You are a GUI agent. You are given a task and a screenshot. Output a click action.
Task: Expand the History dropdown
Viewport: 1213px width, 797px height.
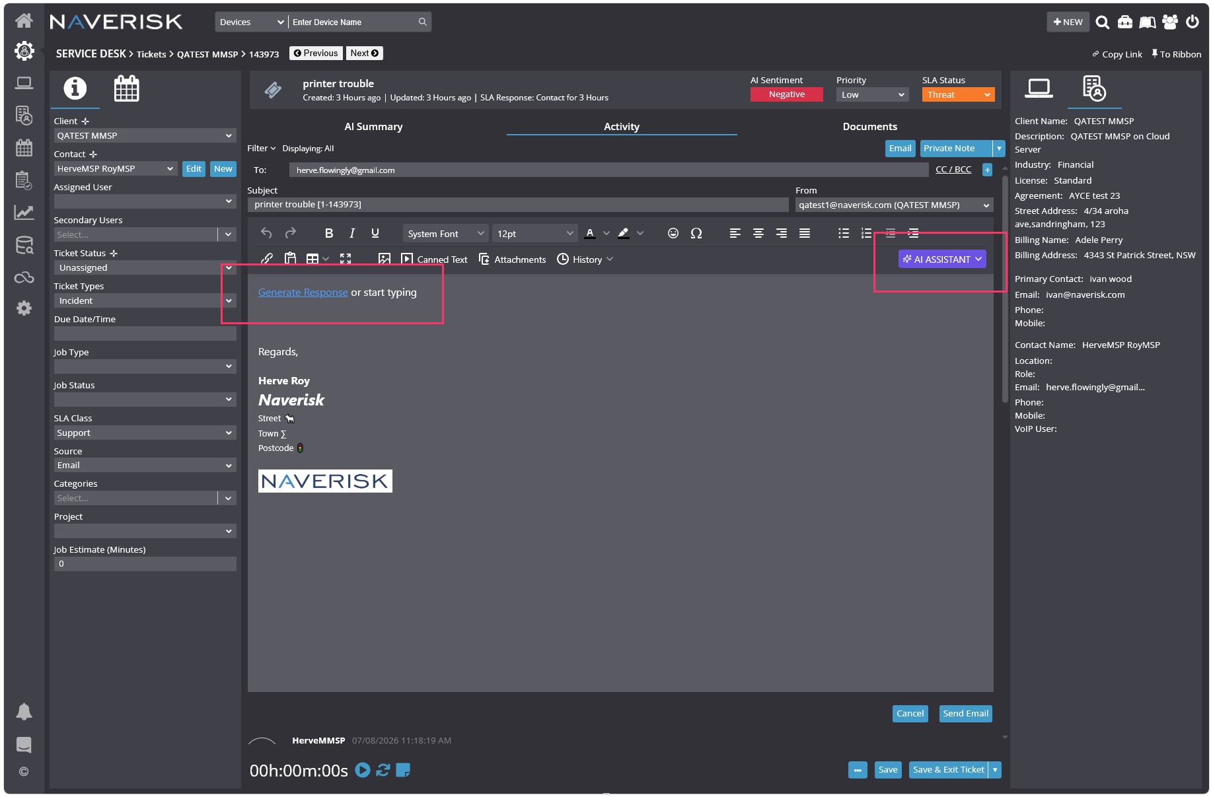(585, 260)
